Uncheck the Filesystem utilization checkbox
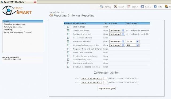Viewport: 171px width, 99px height. [68, 41]
